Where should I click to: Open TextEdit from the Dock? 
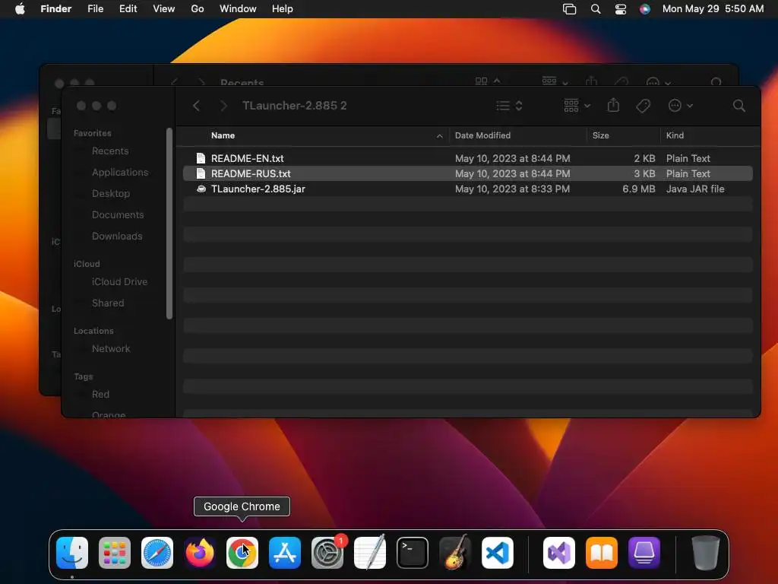click(370, 553)
